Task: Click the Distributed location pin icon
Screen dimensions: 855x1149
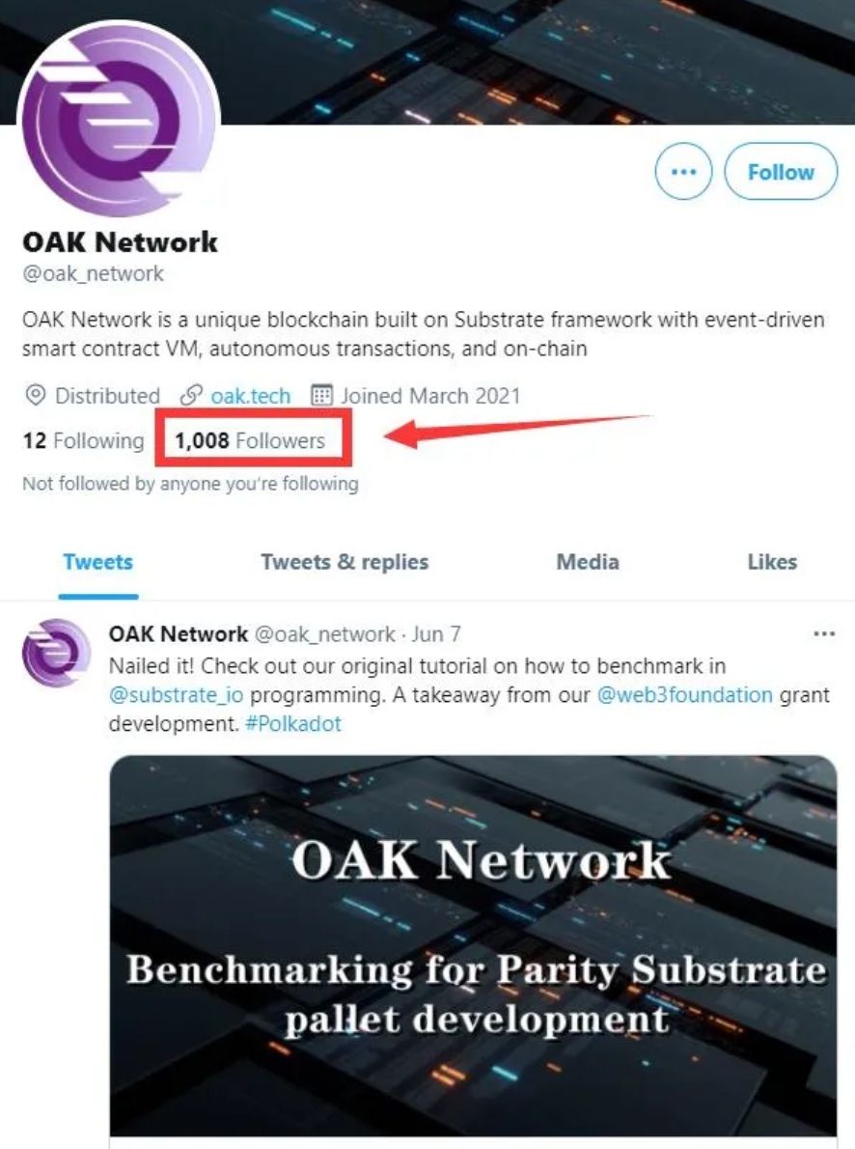Action: tap(35, 396)
